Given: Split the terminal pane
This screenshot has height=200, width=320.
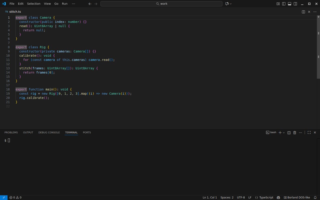Looking at the screenshot, I should tap(289, 132).
